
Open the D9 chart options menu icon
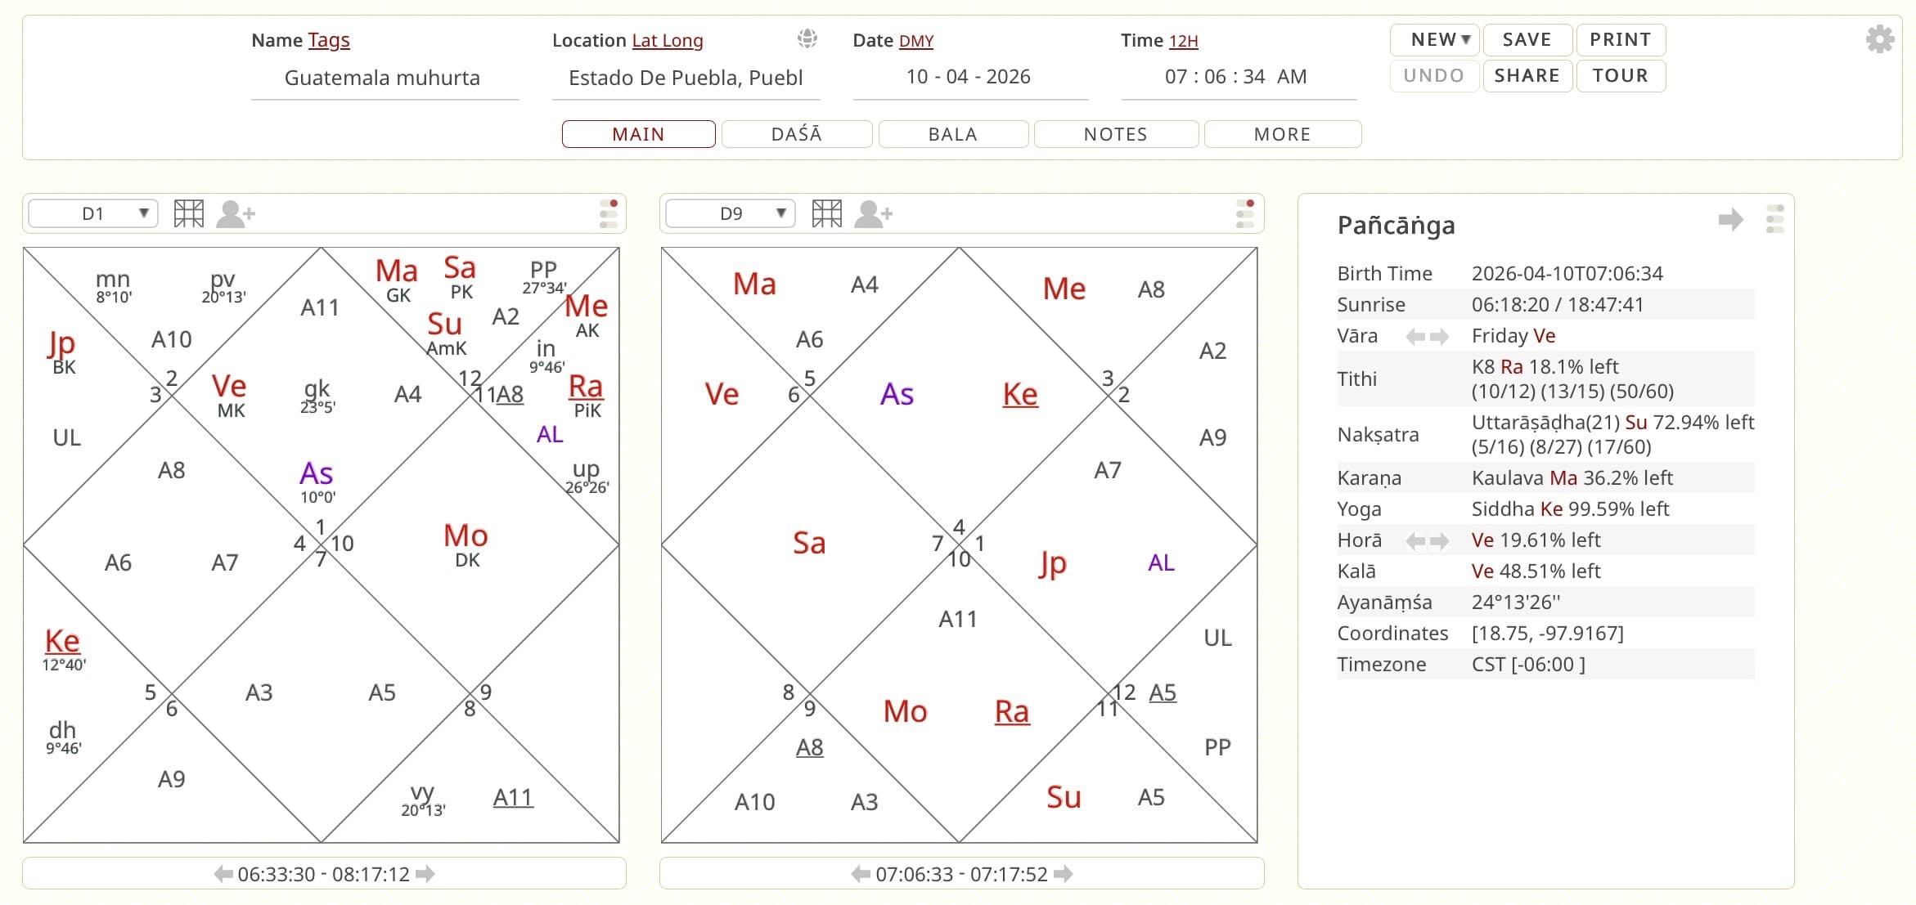pos(1245,214)
